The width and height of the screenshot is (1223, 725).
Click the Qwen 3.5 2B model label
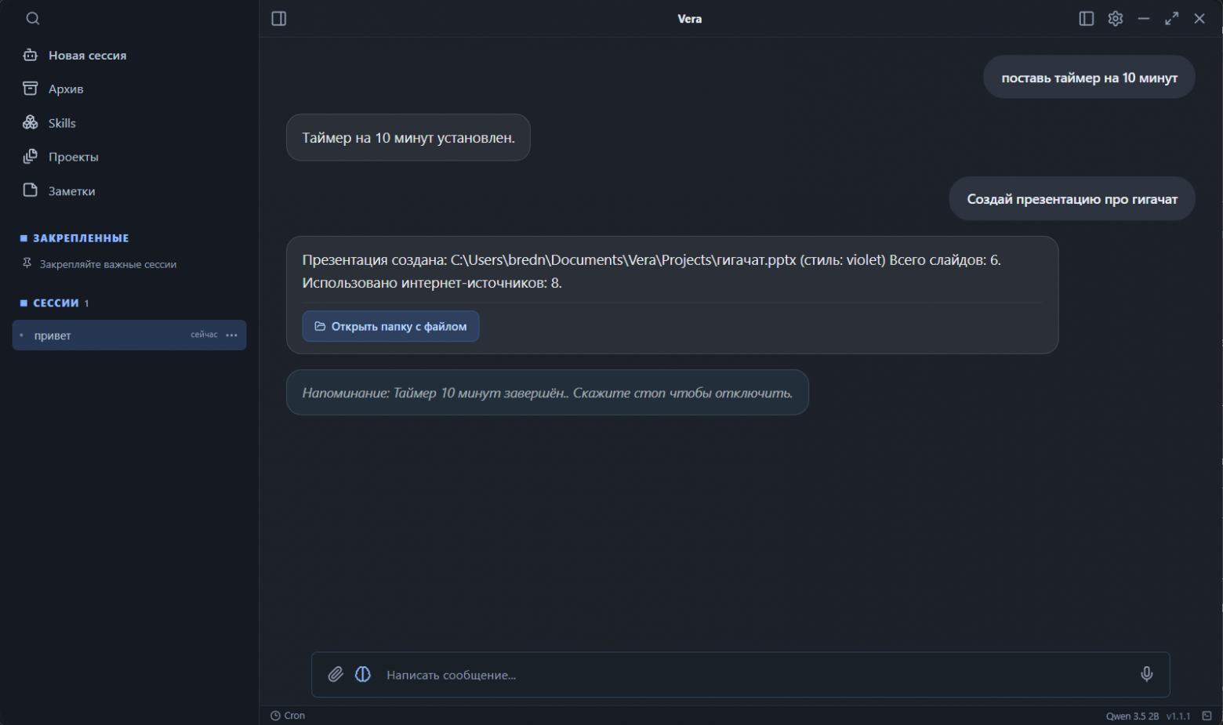coord(1132,716)
